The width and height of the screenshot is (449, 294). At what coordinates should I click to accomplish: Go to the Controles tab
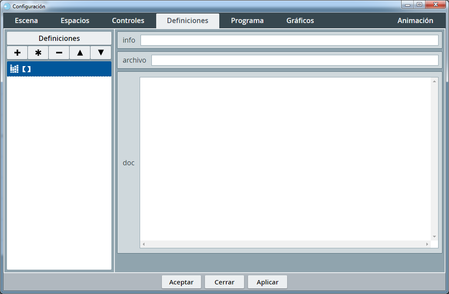pyautogui.click(x=128, y=21)
